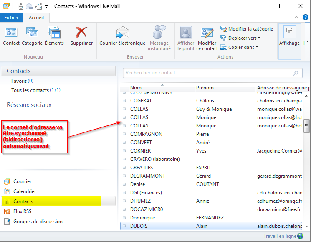311x242 pixels.
Task: Click Modifier ce contact icon
Action: 207,33
